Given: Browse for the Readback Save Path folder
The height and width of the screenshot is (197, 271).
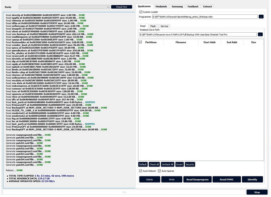Looking at the screenshot, I should coord(260,34).
